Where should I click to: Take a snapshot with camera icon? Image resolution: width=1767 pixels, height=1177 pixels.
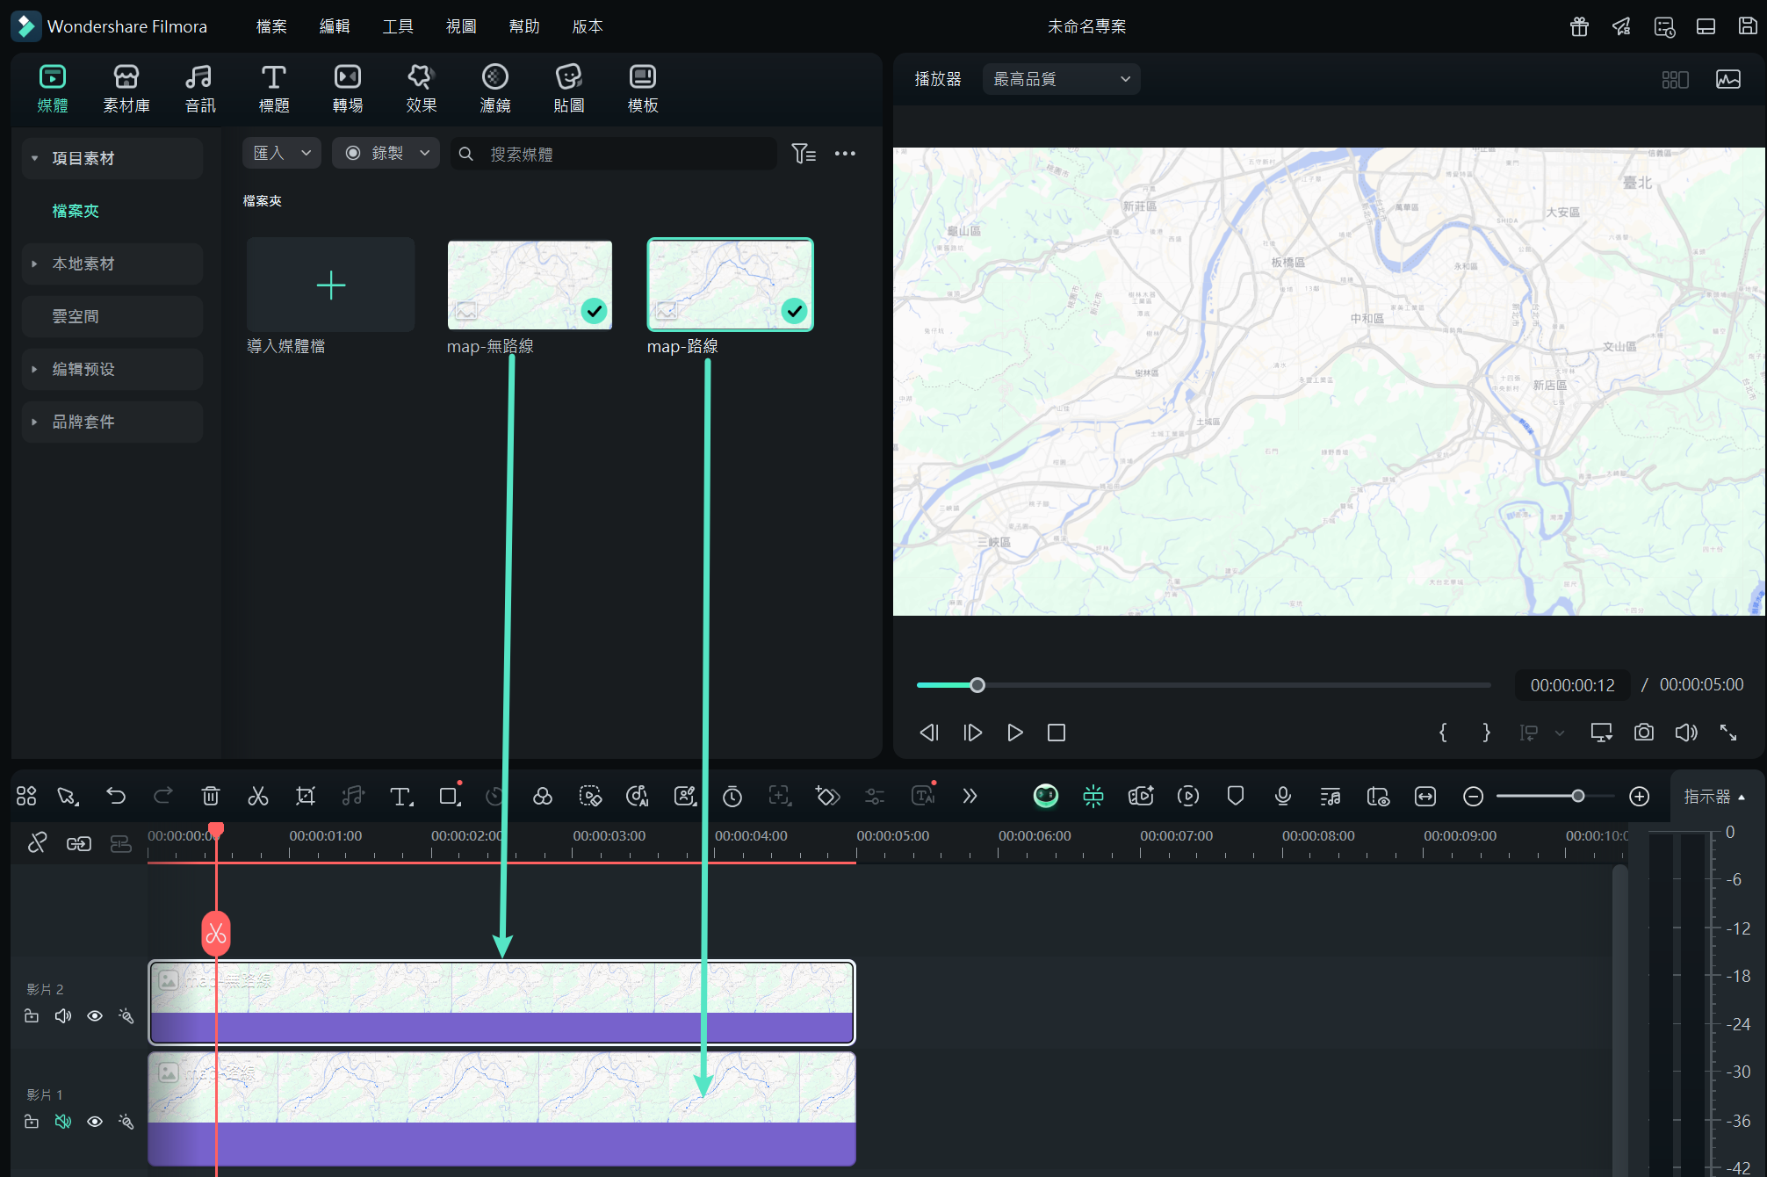tap(1644, 733)
